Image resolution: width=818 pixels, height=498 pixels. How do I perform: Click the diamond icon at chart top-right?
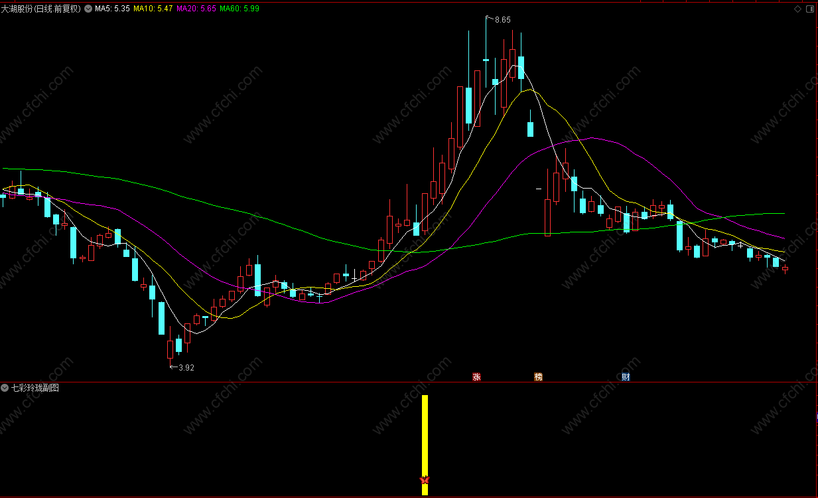pos(798,9)
